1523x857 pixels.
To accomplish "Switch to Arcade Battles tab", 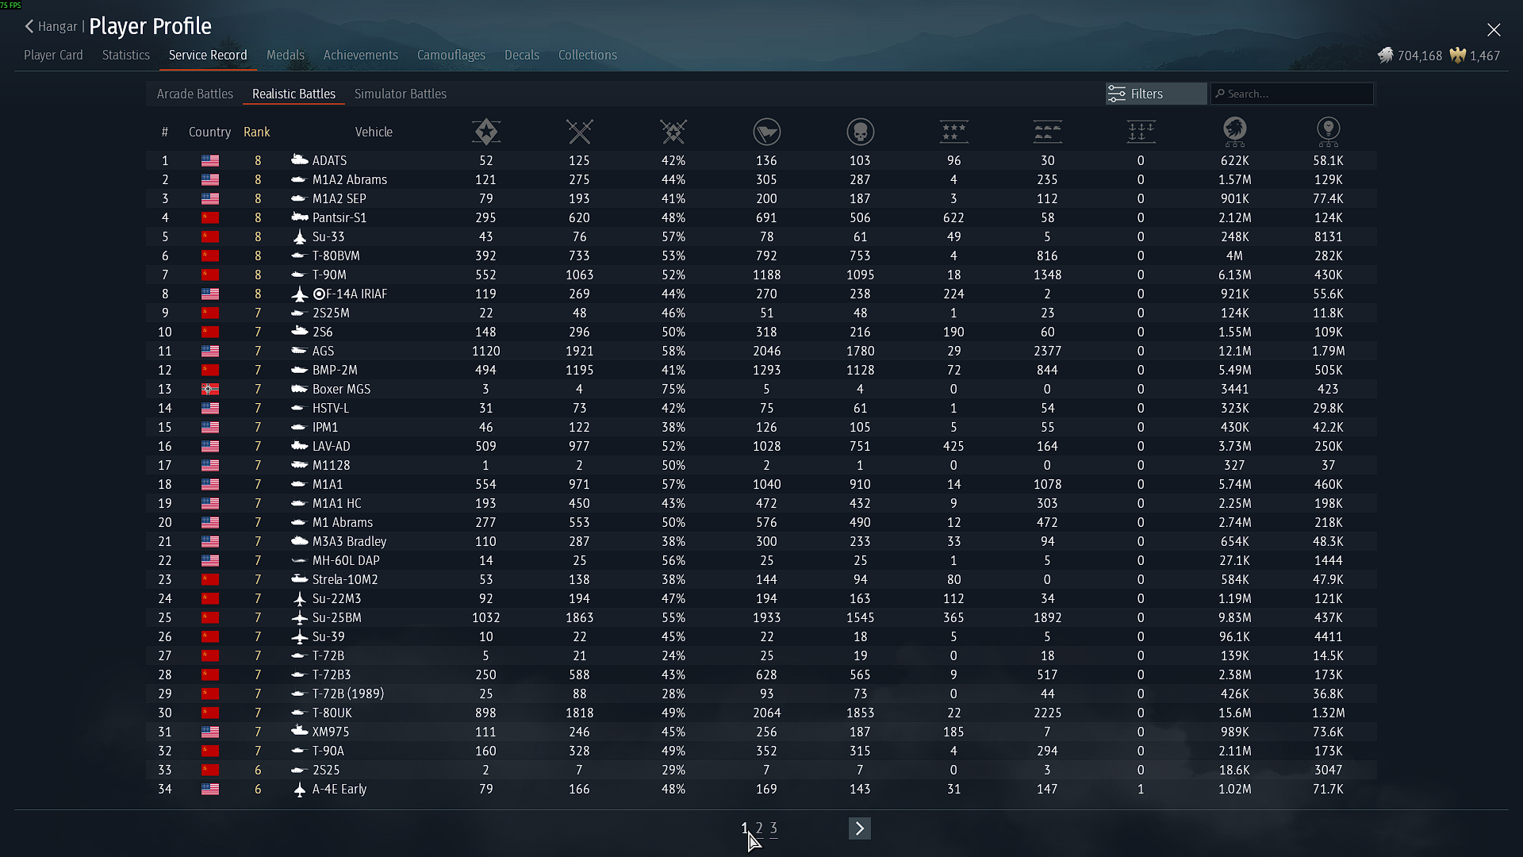I will point(194,94).
